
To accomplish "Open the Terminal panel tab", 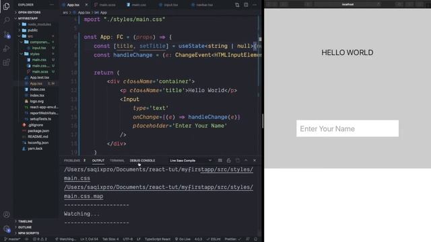I will [x=117, y=161].
